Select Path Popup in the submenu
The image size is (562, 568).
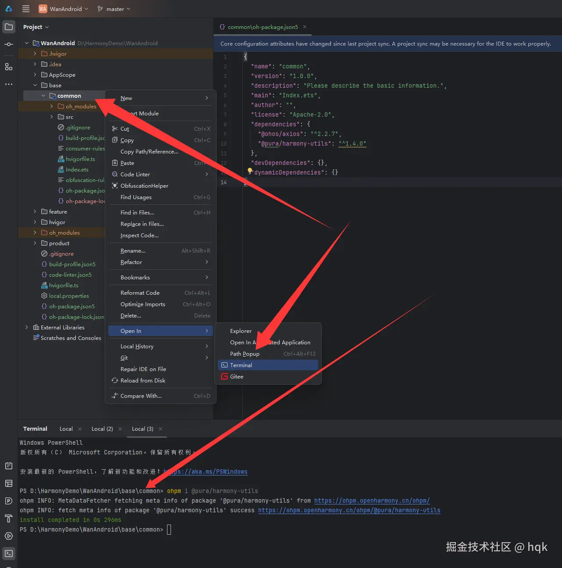click(268, 354)
